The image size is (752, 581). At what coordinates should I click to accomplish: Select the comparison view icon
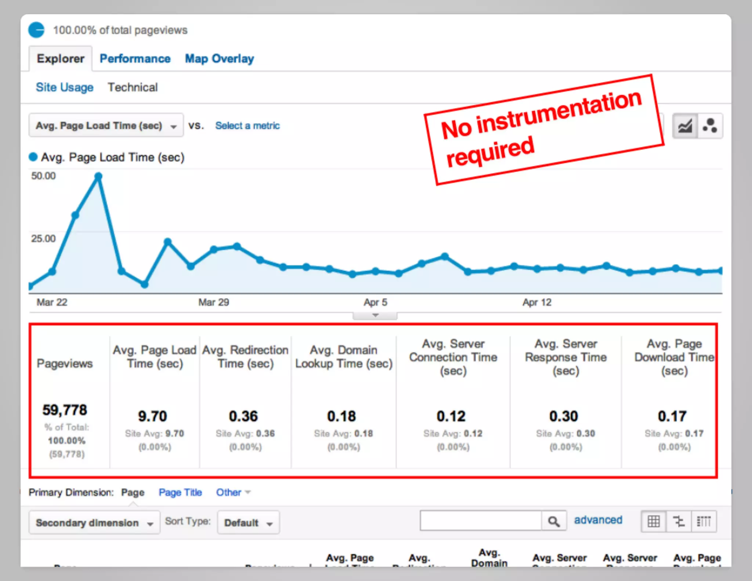679,521
